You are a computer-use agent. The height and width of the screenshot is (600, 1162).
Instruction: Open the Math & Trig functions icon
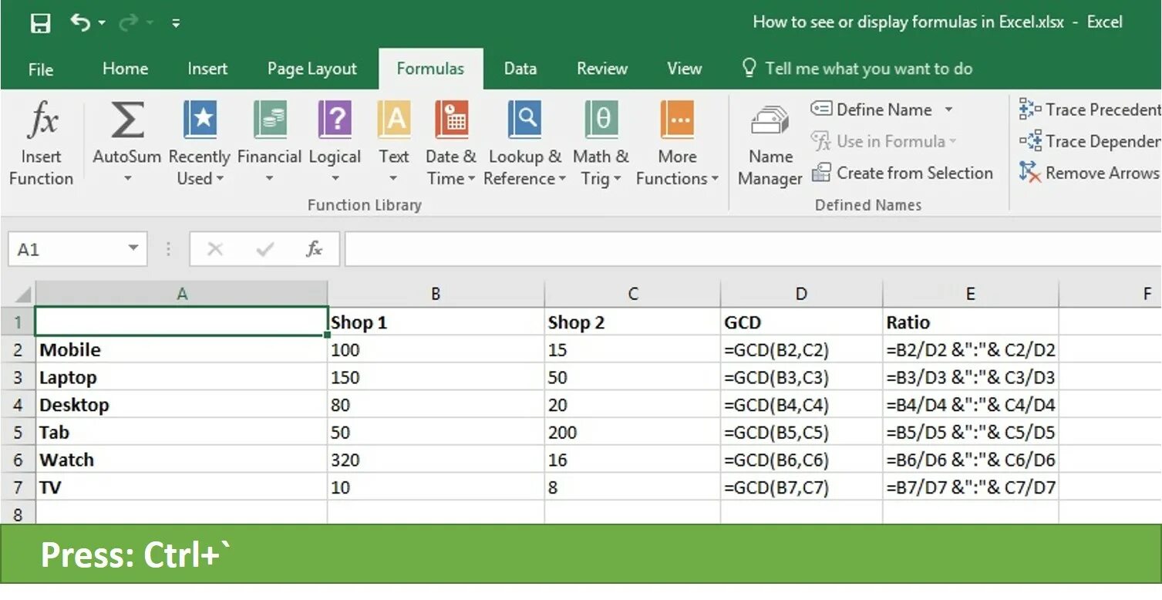(601, 121)
